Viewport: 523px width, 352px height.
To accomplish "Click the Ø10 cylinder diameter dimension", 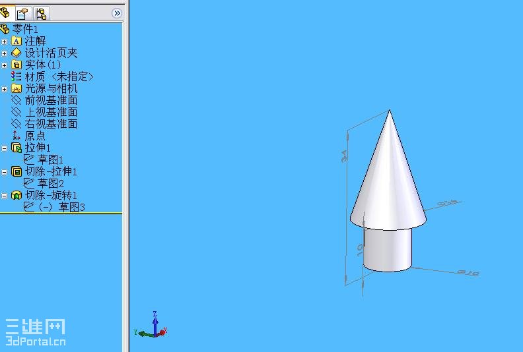I will [468, 273].
